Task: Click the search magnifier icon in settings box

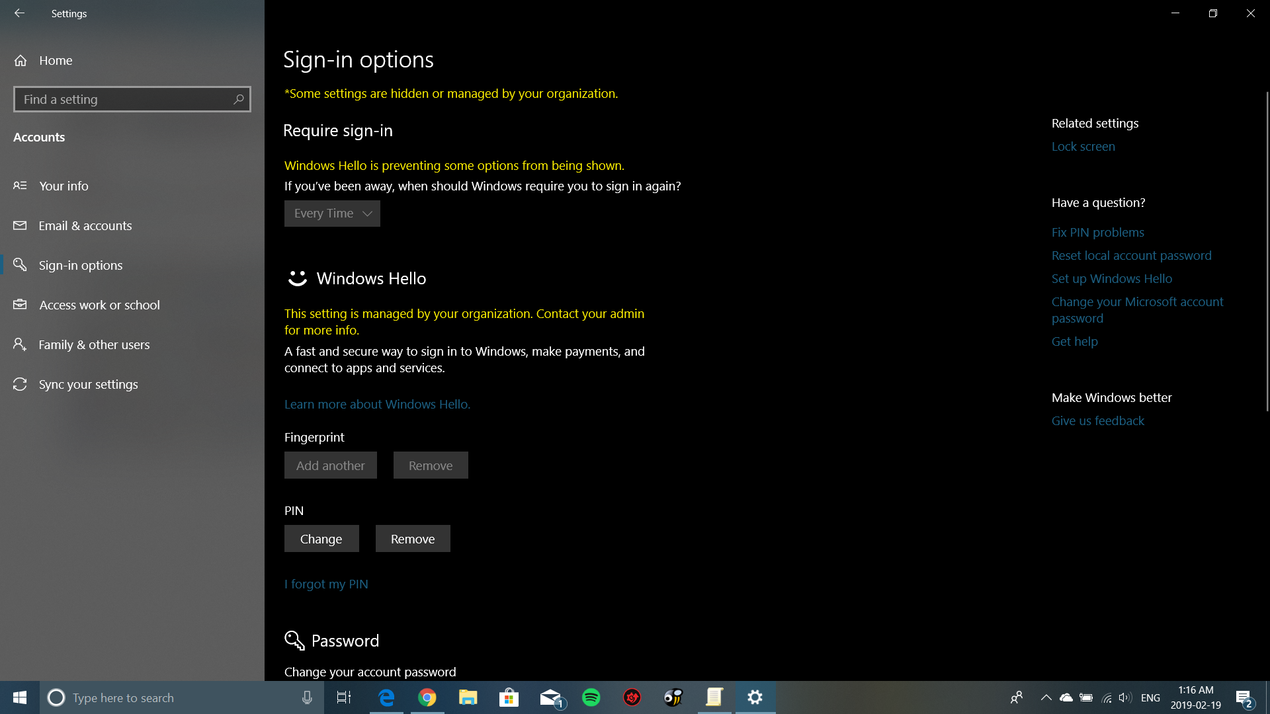Action: point(239,99)
